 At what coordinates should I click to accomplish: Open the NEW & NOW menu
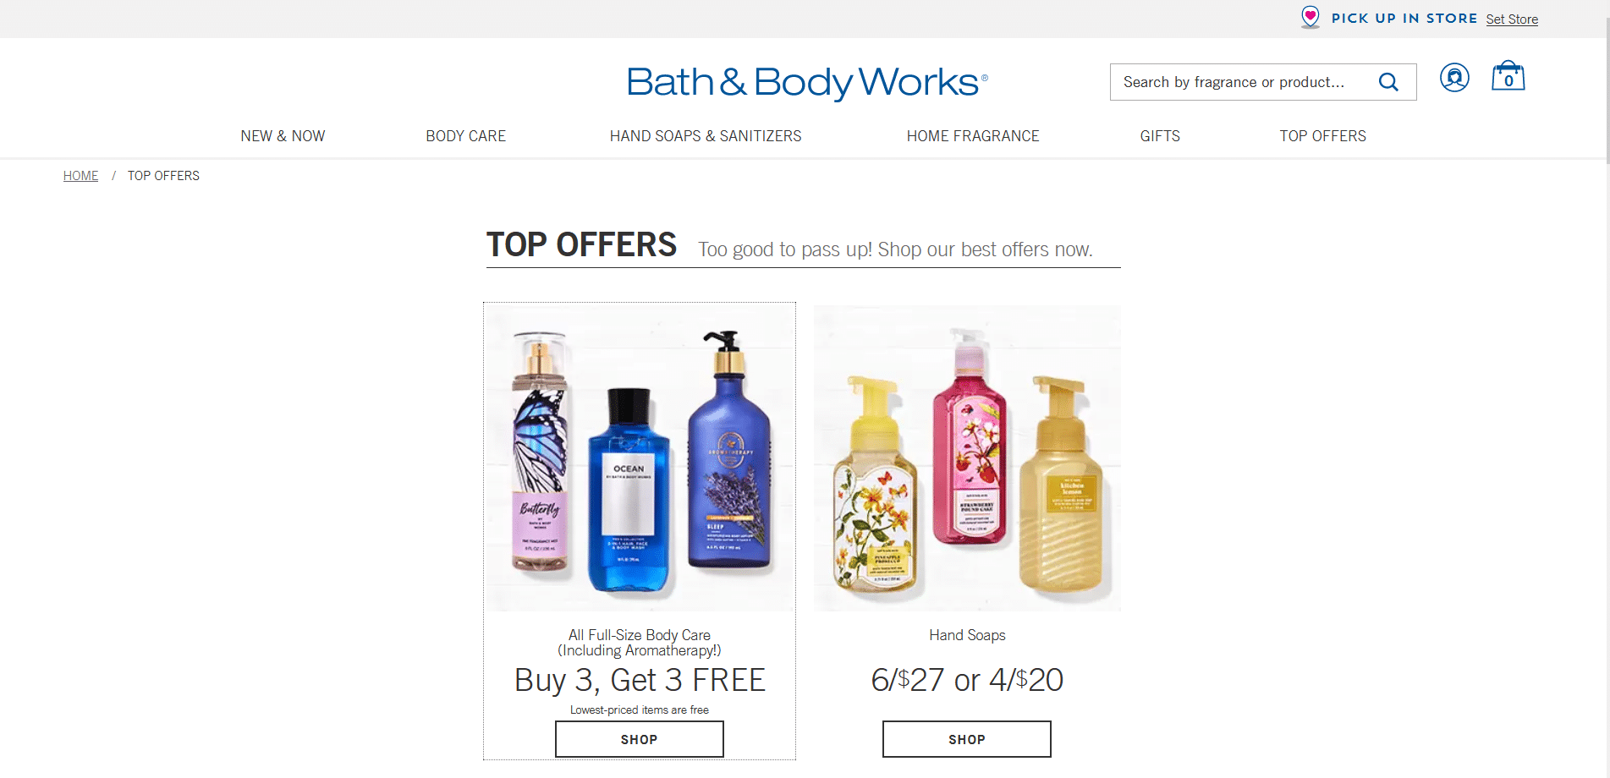point(283,136)
